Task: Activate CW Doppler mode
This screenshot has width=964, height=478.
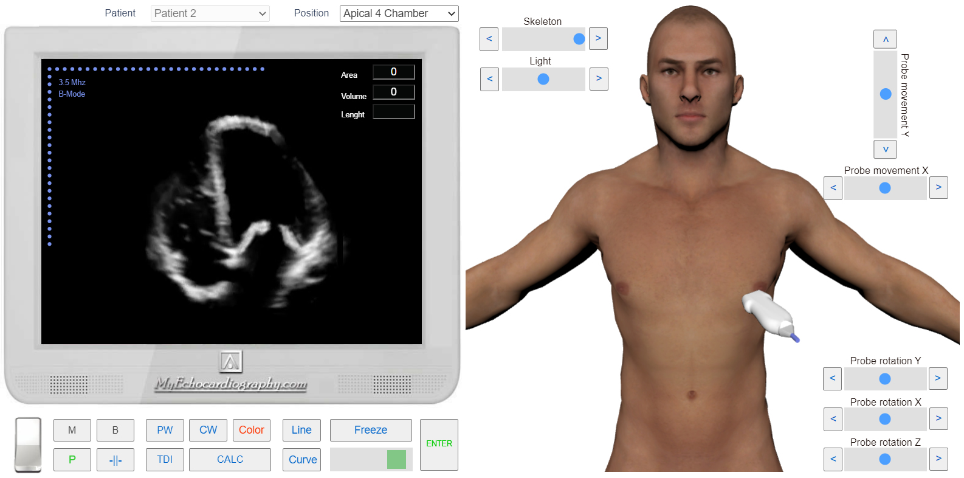Action: 208,430
